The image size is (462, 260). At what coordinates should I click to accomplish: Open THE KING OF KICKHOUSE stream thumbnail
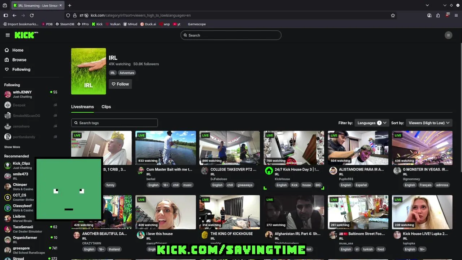coord(230,212)
